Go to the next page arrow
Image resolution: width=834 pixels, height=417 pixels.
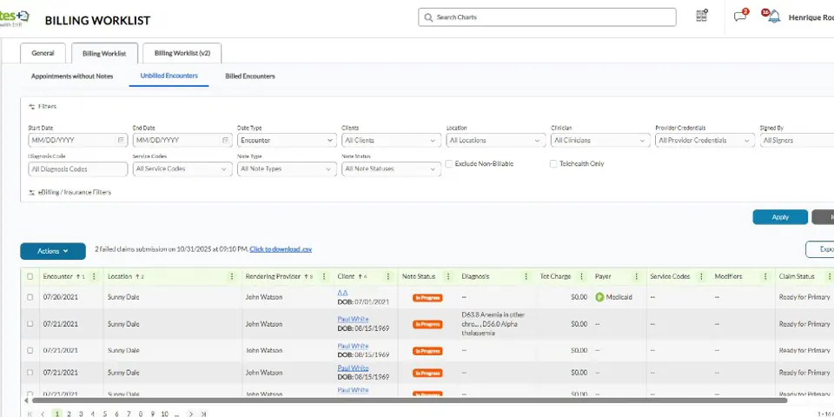point(190,414)
